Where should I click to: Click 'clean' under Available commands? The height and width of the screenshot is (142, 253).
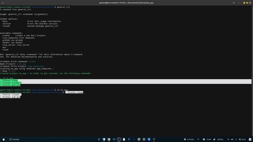[x=5, y=50]
